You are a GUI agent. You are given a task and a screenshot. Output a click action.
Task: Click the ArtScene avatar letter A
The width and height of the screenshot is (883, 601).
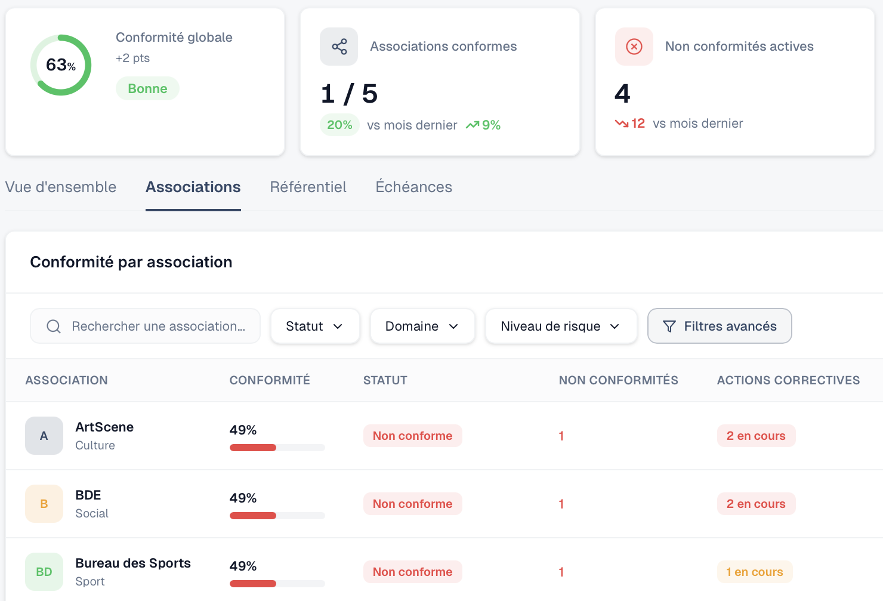click(44, 436)
